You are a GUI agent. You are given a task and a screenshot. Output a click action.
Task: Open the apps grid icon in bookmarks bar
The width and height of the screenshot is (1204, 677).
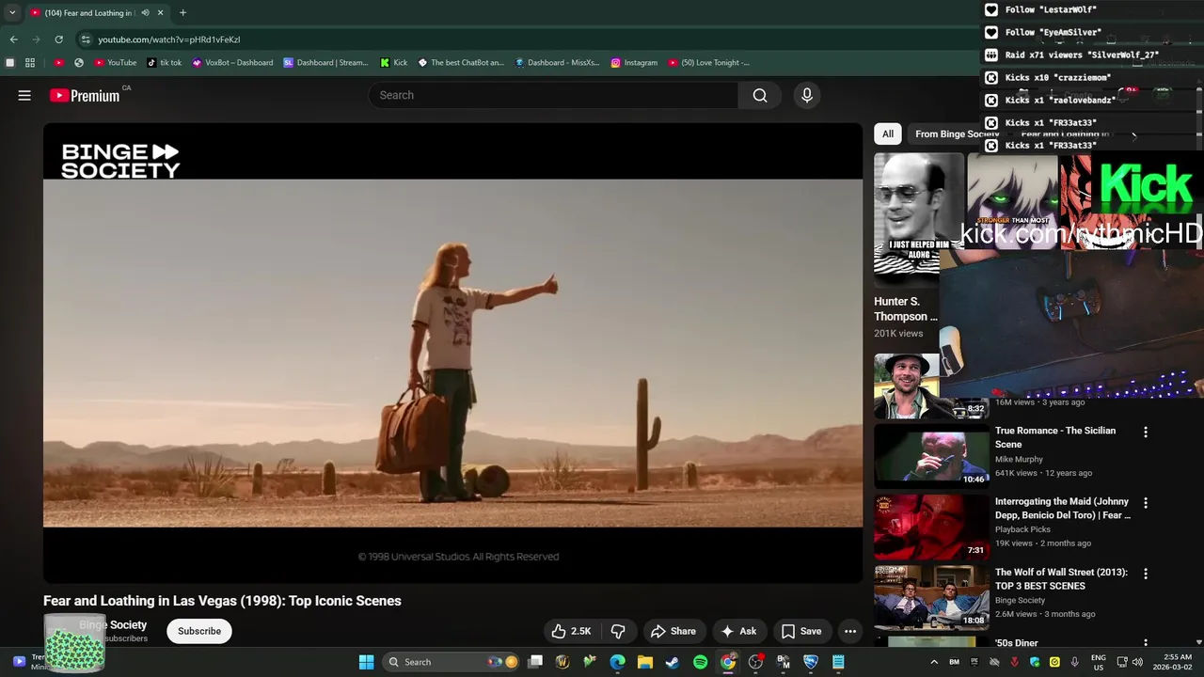(x=30, y=63)
